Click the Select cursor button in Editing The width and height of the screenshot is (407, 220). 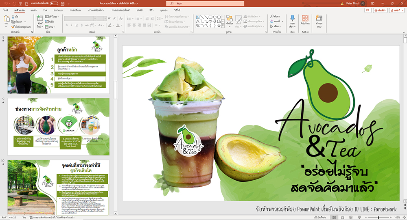276,26
